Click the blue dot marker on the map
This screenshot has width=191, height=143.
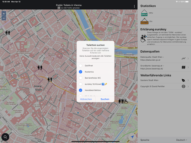point(78,113)
